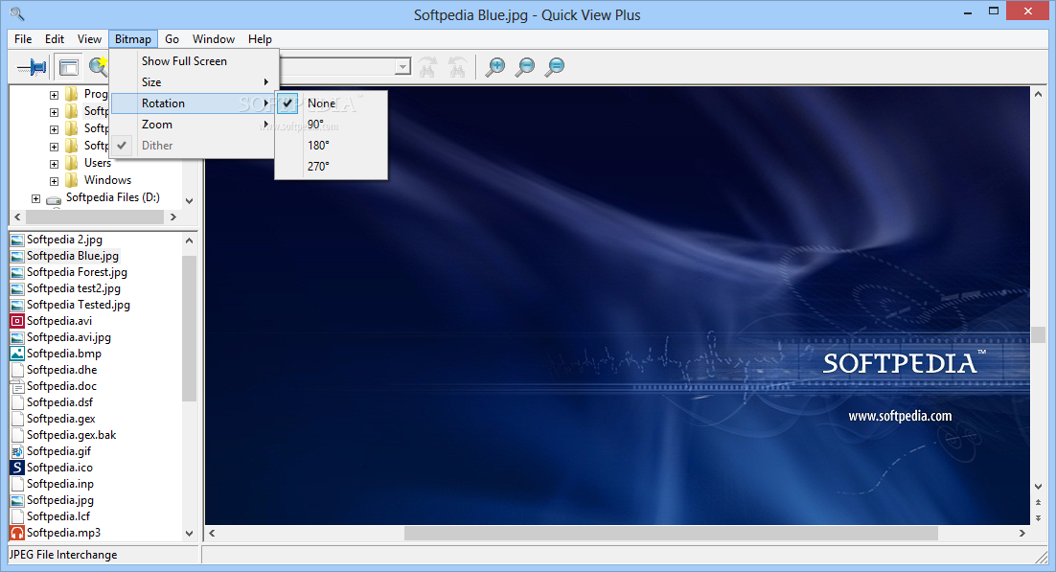
Task: Select Softpedia test2.jpg file
Action: pyautogui.click(x=74, y=288)
